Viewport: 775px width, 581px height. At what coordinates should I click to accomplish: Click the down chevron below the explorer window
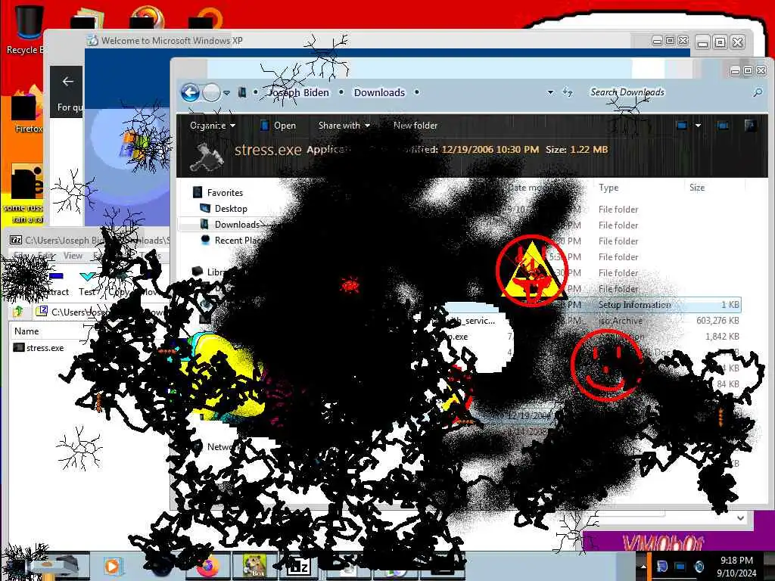pyautogui.click(x=740, y=517)
